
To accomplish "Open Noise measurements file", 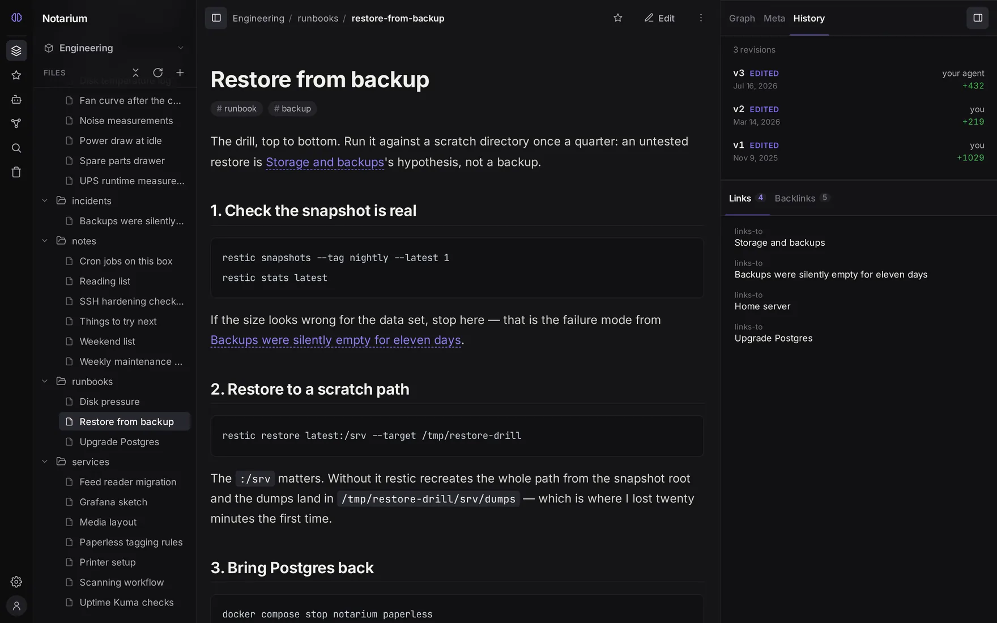I will coord(125,121).
